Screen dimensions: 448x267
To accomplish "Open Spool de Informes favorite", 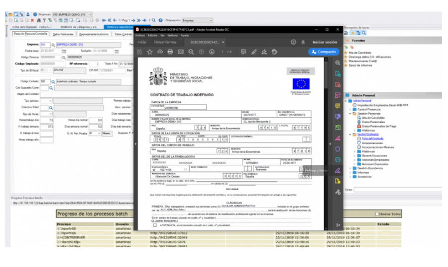I will click(x=360, y=65).
